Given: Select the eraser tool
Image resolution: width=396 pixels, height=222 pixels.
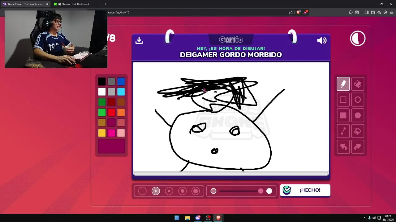Looking at the screenshot, I should point(358,84).
